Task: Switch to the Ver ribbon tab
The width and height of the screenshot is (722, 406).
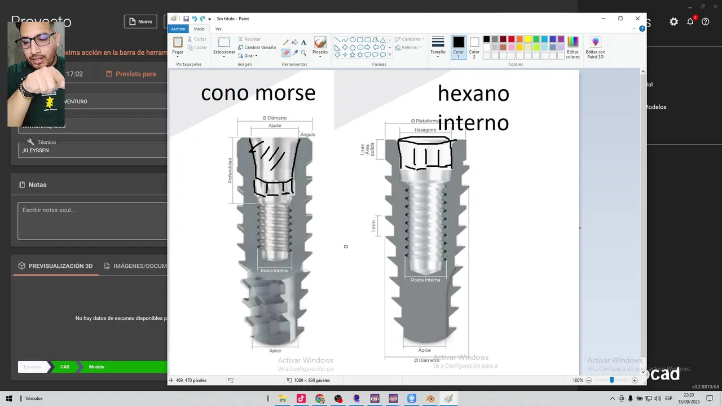Action: 218,29
